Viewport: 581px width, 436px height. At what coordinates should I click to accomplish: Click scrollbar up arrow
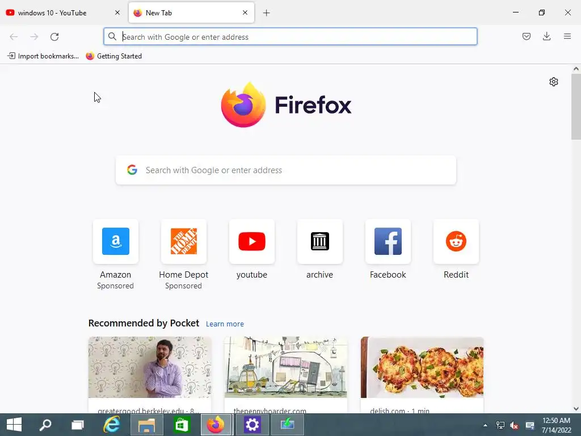[x=576, y=69]
